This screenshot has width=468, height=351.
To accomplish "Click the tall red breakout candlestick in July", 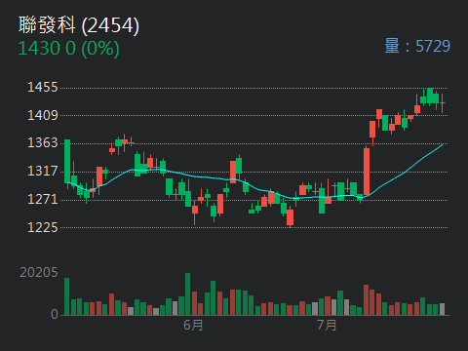I will click(x=367, y=172).
